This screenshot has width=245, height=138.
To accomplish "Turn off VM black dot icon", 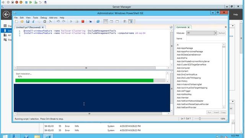I will (13, 2).
